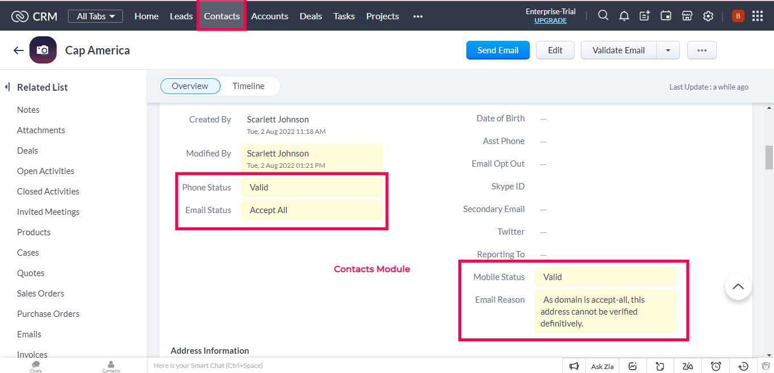Open the All Tabs dropdown
774x373 pixels.
pyautogui.click(x=96, y=16)
